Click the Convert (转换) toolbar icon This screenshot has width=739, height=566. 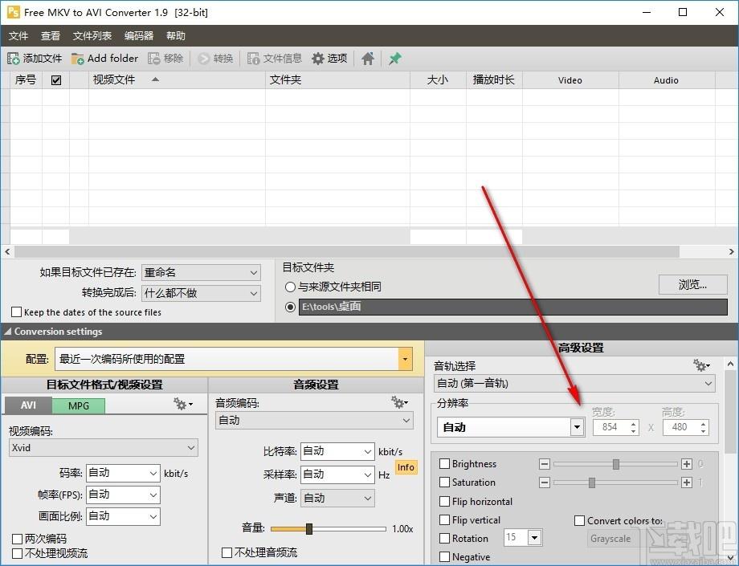203,59
